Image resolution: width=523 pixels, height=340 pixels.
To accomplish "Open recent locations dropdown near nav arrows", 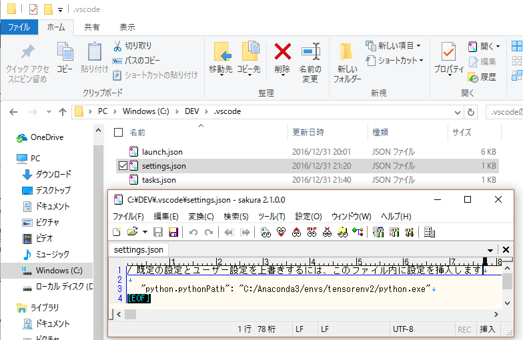I will click(x=49, y=112).
